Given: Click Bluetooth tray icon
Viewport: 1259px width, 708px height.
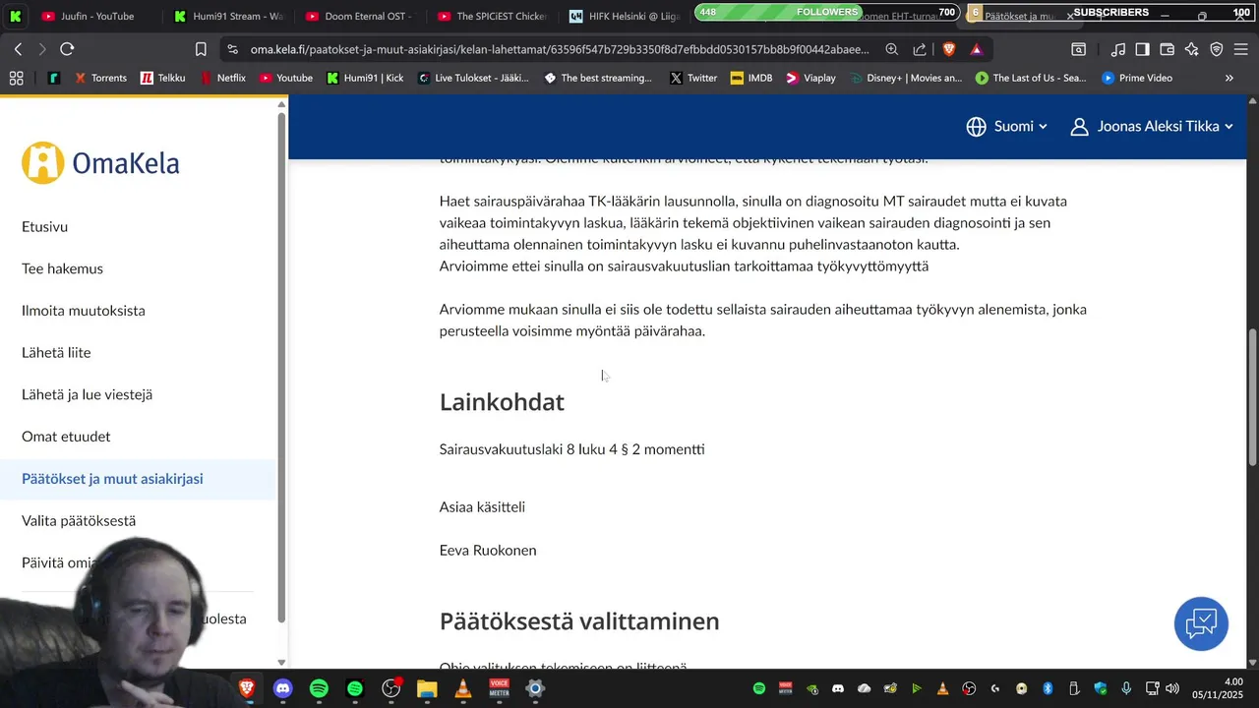Looking at the screenshot, I should click(1048, 688).
